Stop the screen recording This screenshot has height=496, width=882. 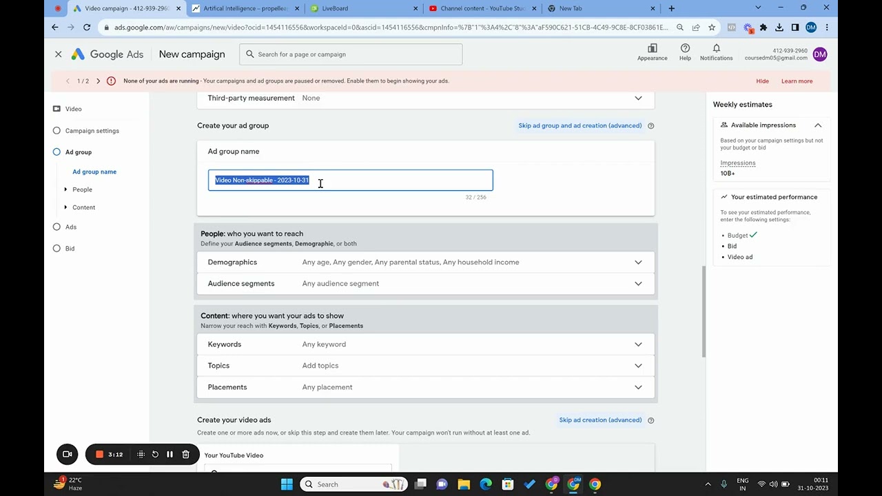[x=99, y=455]
